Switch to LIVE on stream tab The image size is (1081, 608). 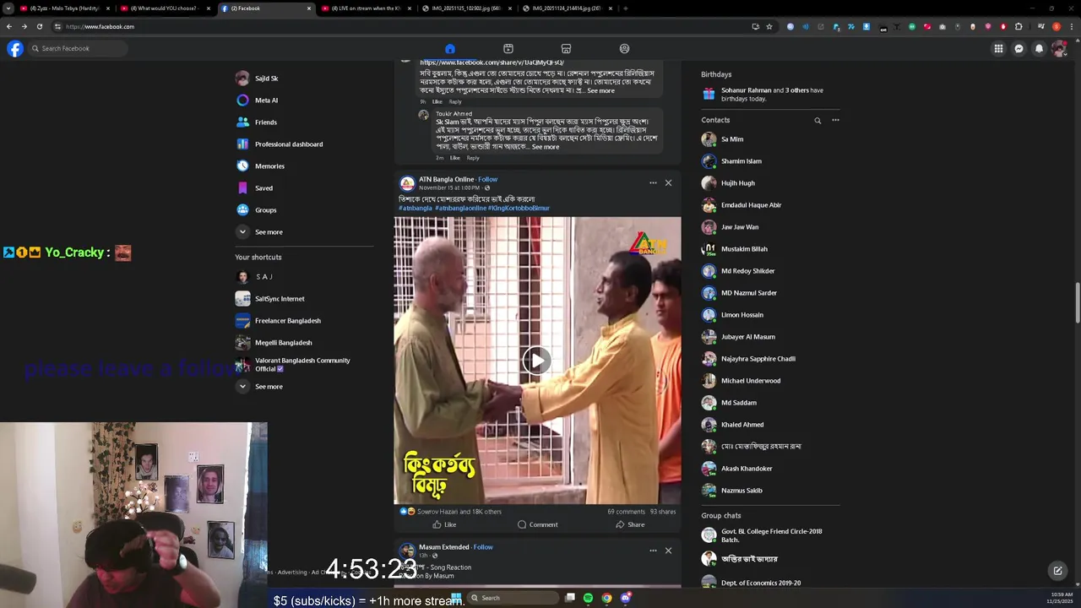[x=366, y=8]
